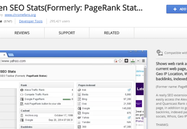Click the bookmark star icon
This screenshot has width=187, height=129.
tap(120, 61)
